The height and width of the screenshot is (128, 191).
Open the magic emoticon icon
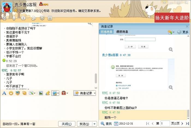click(18, 93)
